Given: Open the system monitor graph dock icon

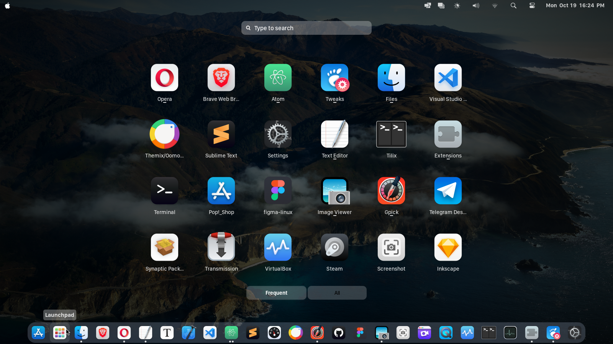Looking at the screenshot, I should coord(510,333).
